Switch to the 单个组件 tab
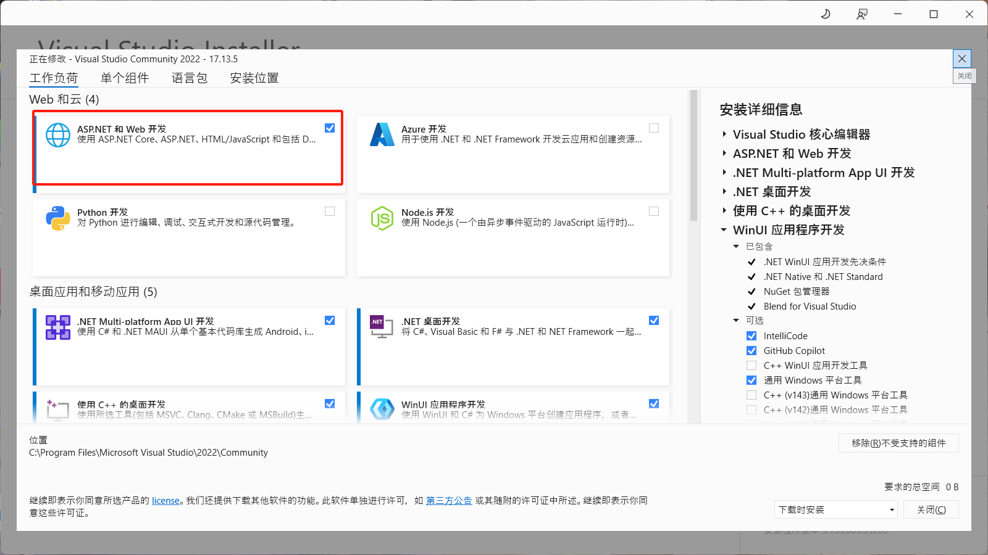Image resolution: width=988 pixels, height=555 pixels. [125, 78]
